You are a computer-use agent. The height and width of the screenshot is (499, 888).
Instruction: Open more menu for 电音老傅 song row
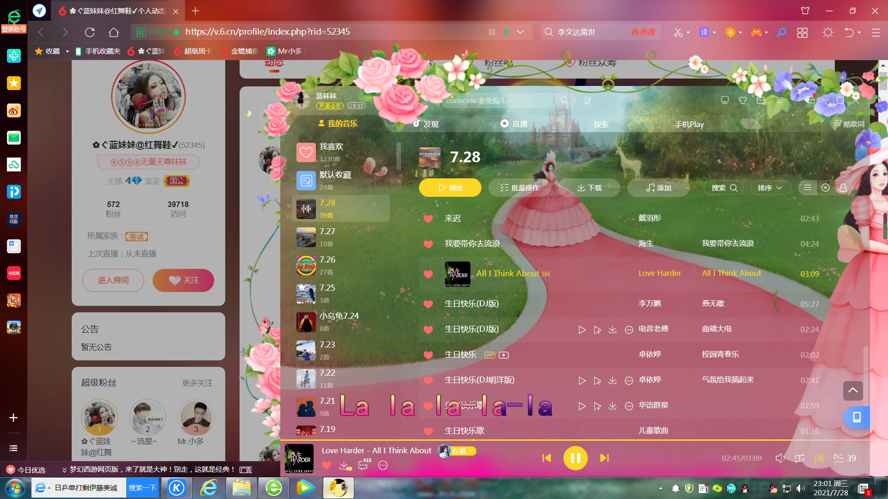click(x=629, y=330)
